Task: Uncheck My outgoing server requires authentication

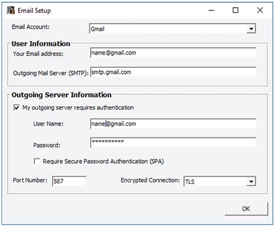Action: 16,107
